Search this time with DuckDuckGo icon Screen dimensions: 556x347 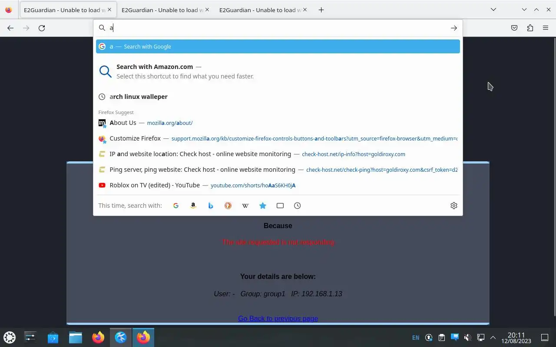pos(228,206)
